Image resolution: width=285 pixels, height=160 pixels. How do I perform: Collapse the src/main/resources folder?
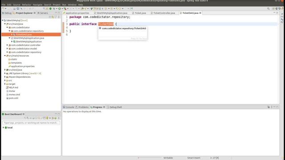(x=5, y=56)
